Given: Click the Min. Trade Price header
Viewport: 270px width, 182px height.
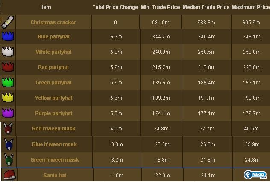Looking at the screenshot, I should point(160,7).
